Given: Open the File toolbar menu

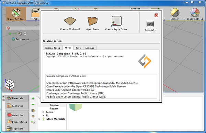Looking at the screenshot, I should pyautogui.click(x=36, y=14).
